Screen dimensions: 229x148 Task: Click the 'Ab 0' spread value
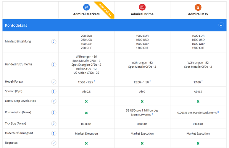coord(142,92)
